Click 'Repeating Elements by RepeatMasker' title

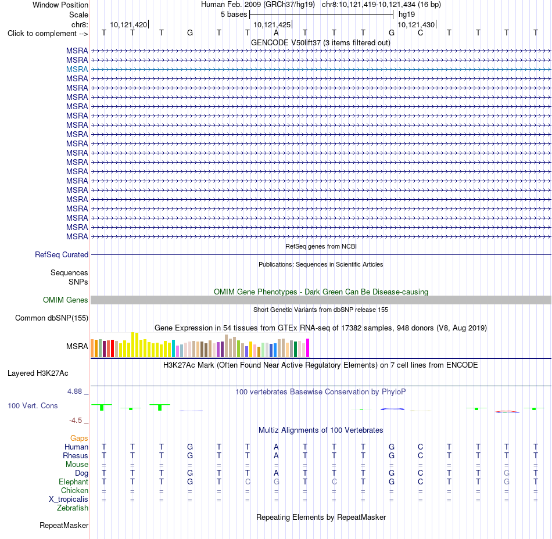point(321,517)
